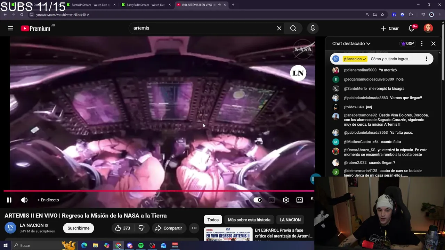Select the Más sobre esta historia chip

[x=249, y=220]
